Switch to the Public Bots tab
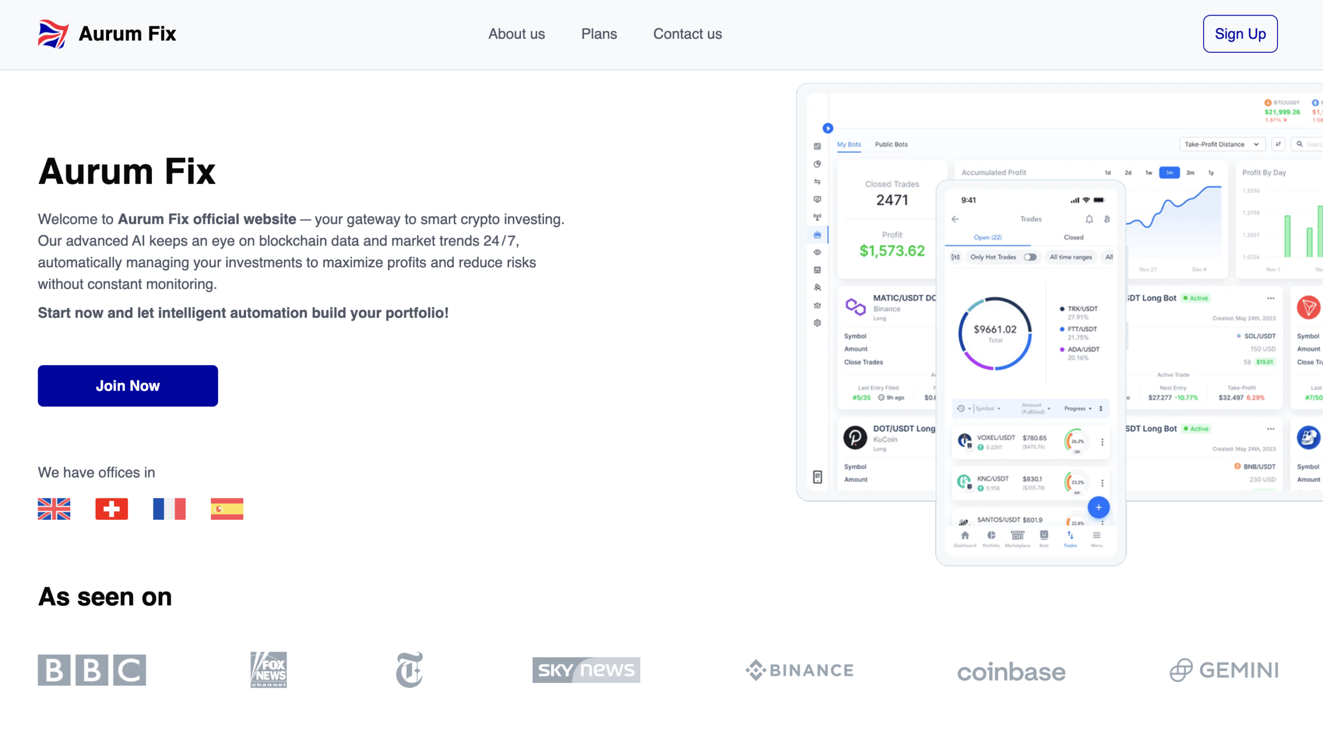This screenshot has width=1323, height=742. point(891,145)
